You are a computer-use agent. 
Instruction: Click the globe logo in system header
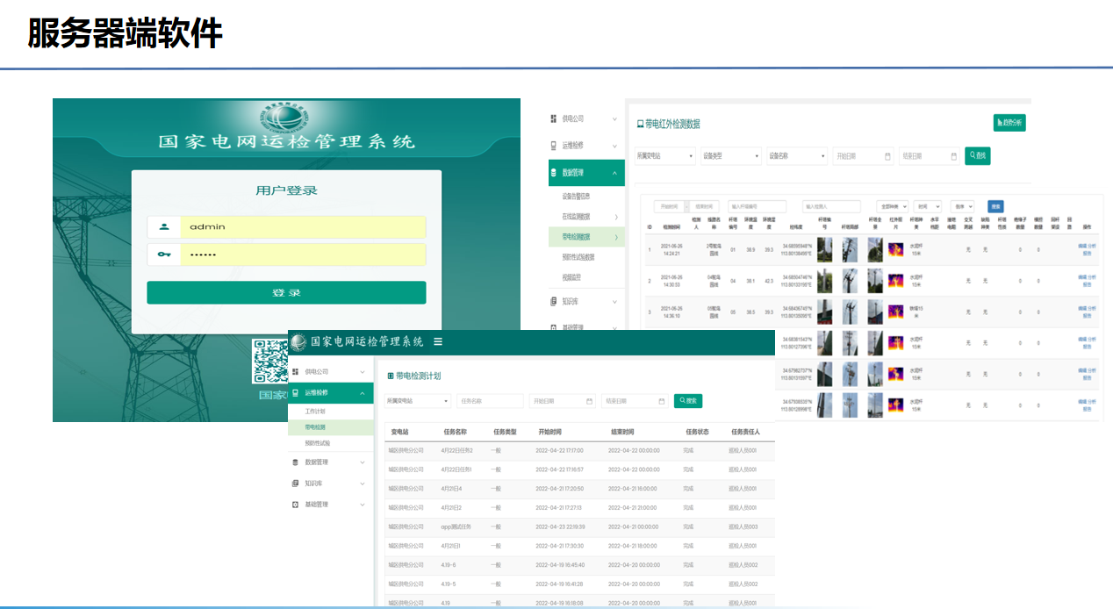pyautogui.click(x=298, y=342)
